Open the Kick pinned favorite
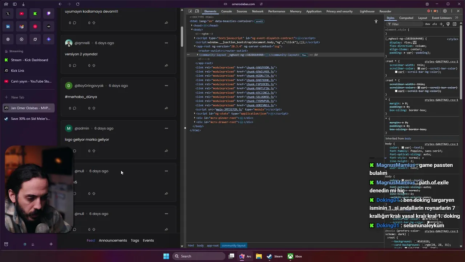Screen dimensions: 465x262 tap(35, 13)
